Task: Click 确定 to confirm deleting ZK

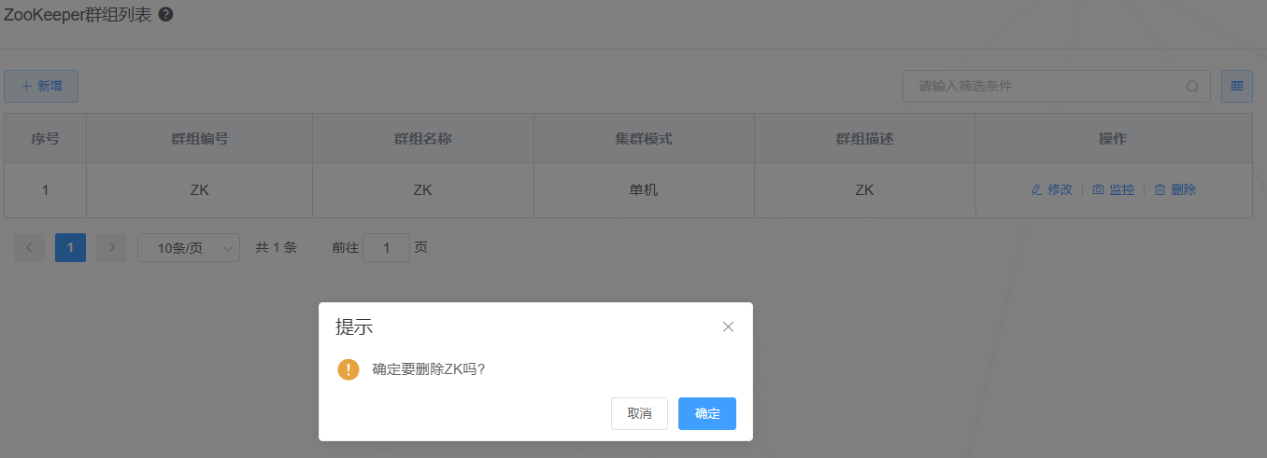Action: [707, 413]
